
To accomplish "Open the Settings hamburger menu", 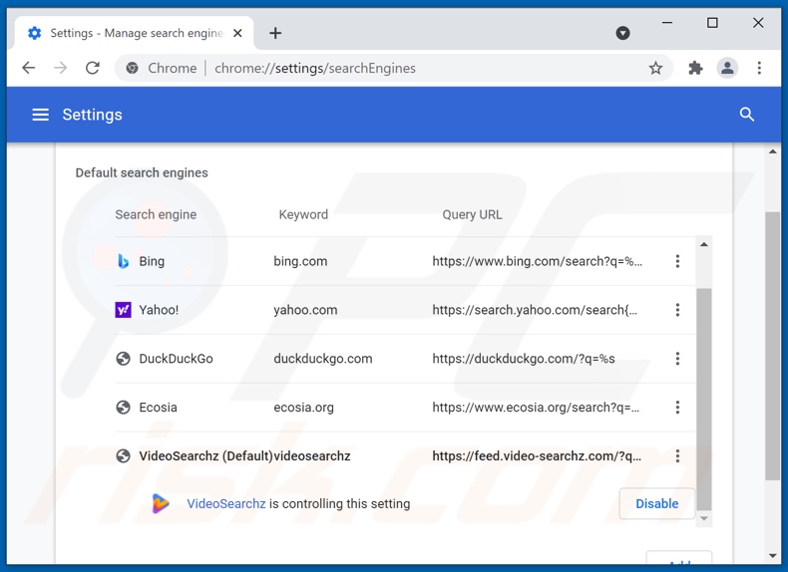I will [x=40, y=115].
